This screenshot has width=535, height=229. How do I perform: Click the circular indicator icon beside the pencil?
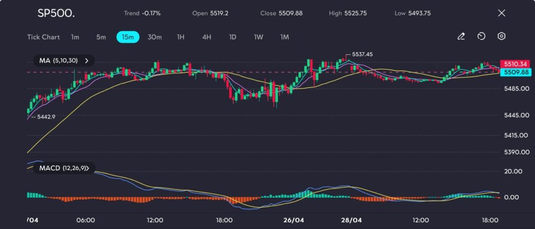(481, 37)
